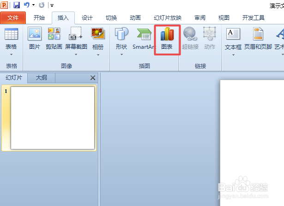Click the redo/repeat button
The height and width of the screenshot is (206, 284).
pyautogui.click(x=42, y=5)
